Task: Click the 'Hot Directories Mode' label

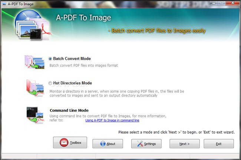Action: [x=73, y=83]
